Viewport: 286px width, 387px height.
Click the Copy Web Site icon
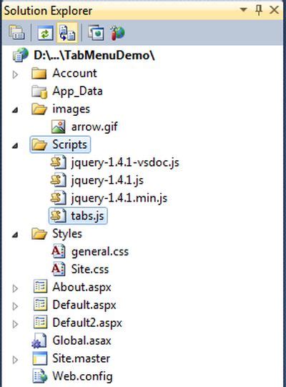[x=96, y=33]
